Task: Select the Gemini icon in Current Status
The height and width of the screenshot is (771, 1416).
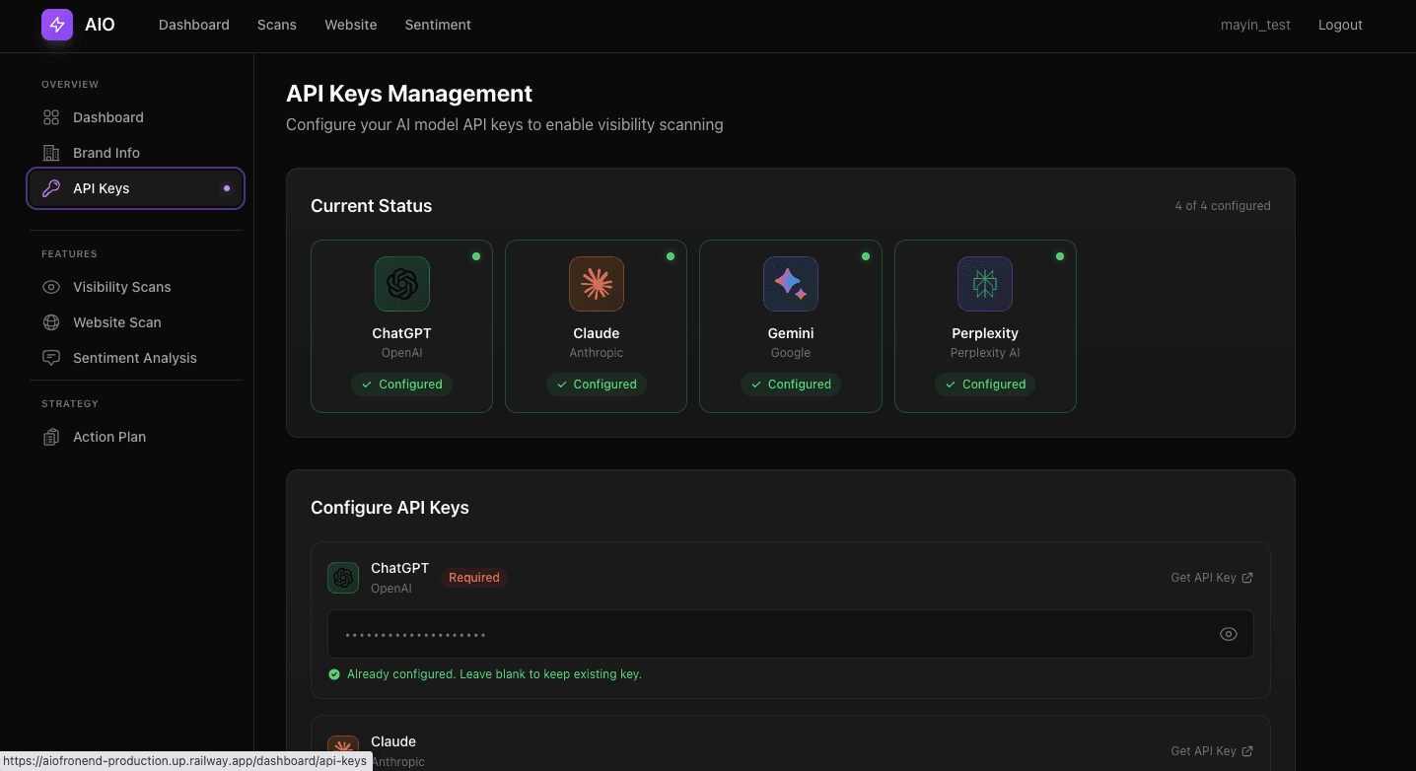Action: click(x=790, y=284)
